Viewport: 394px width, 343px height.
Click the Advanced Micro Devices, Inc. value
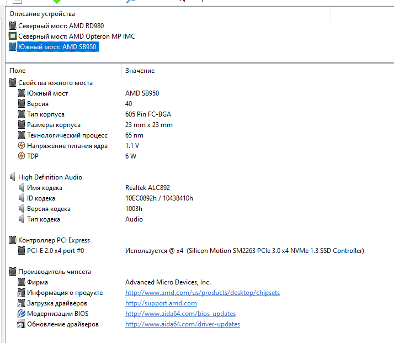coord(168,282)
